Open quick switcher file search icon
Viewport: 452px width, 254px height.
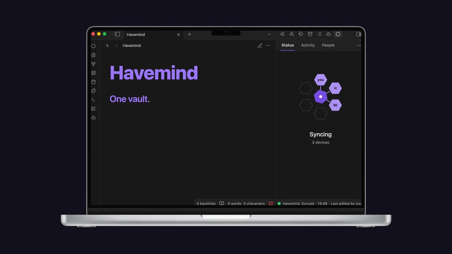tap(94, 55)
